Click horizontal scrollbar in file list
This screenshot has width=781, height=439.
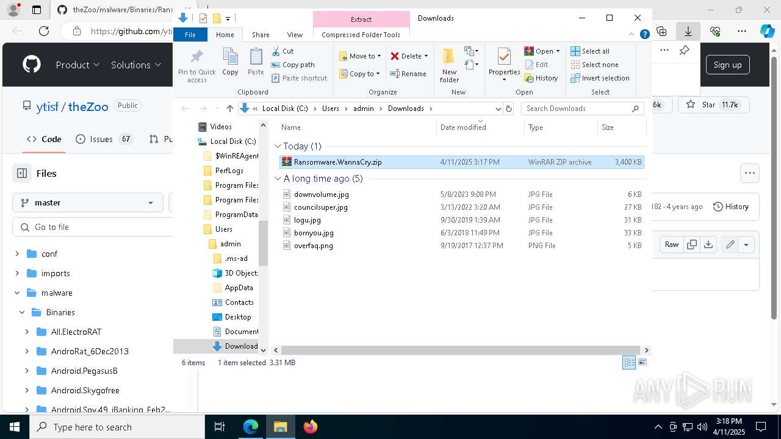[461, 350]
